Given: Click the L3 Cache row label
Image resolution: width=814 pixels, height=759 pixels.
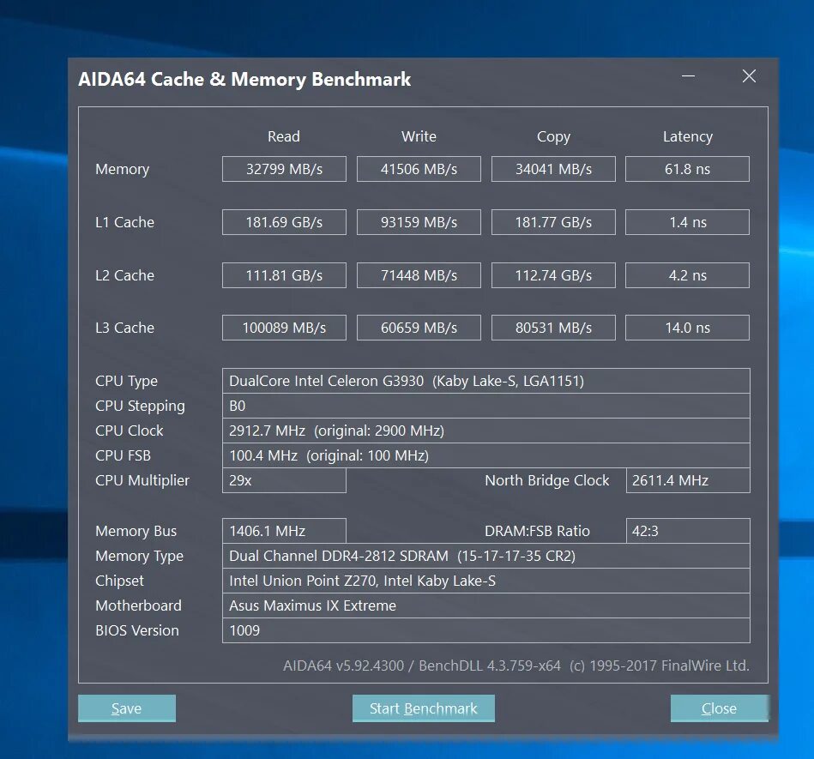Looking at the screenshot, I should tap(124, 328).
